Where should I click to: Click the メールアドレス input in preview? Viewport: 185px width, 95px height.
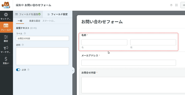(129, 63)
